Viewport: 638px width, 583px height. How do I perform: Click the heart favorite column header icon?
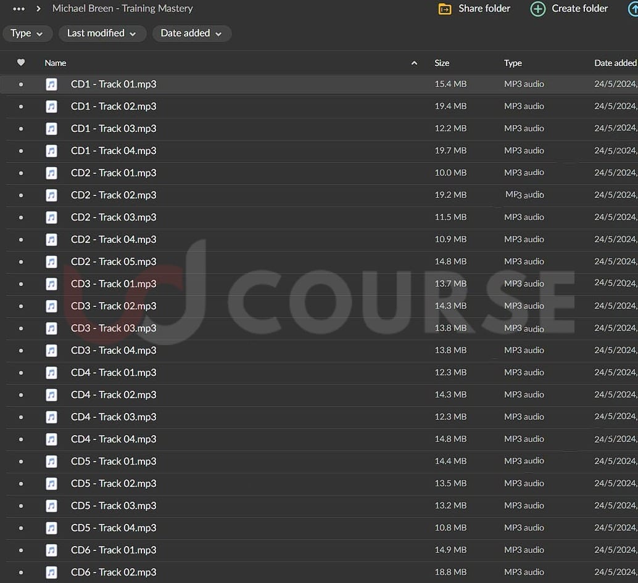[x=21, y=63]
